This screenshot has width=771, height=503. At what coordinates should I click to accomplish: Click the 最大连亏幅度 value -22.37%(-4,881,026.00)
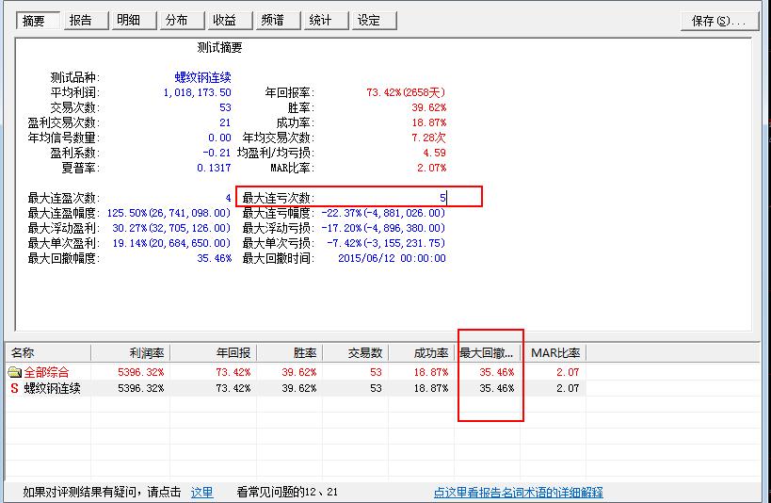(x=383, y=213)
